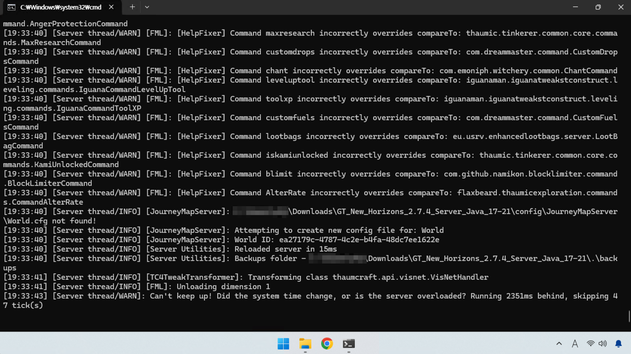Viewport: 631px width, 354px height.
Task: Click the 'Reloaded server in 15ms' line
Action: (170, 249)
